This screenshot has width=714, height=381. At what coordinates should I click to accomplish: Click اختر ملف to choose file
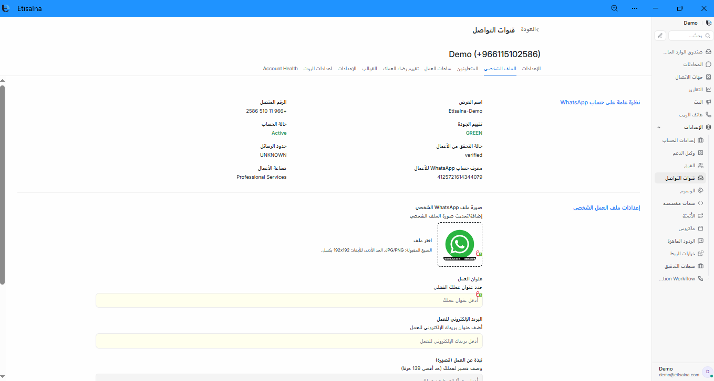(422, 241)
